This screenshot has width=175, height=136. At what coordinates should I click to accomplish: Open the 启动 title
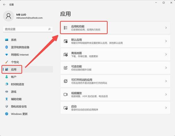(x=74, y=106)
